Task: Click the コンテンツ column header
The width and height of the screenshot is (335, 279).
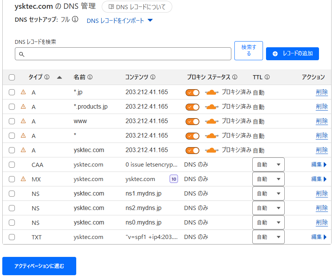Action: [136, 77]
